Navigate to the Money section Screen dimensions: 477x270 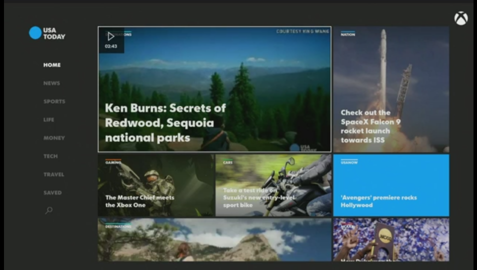click(53, 138)
